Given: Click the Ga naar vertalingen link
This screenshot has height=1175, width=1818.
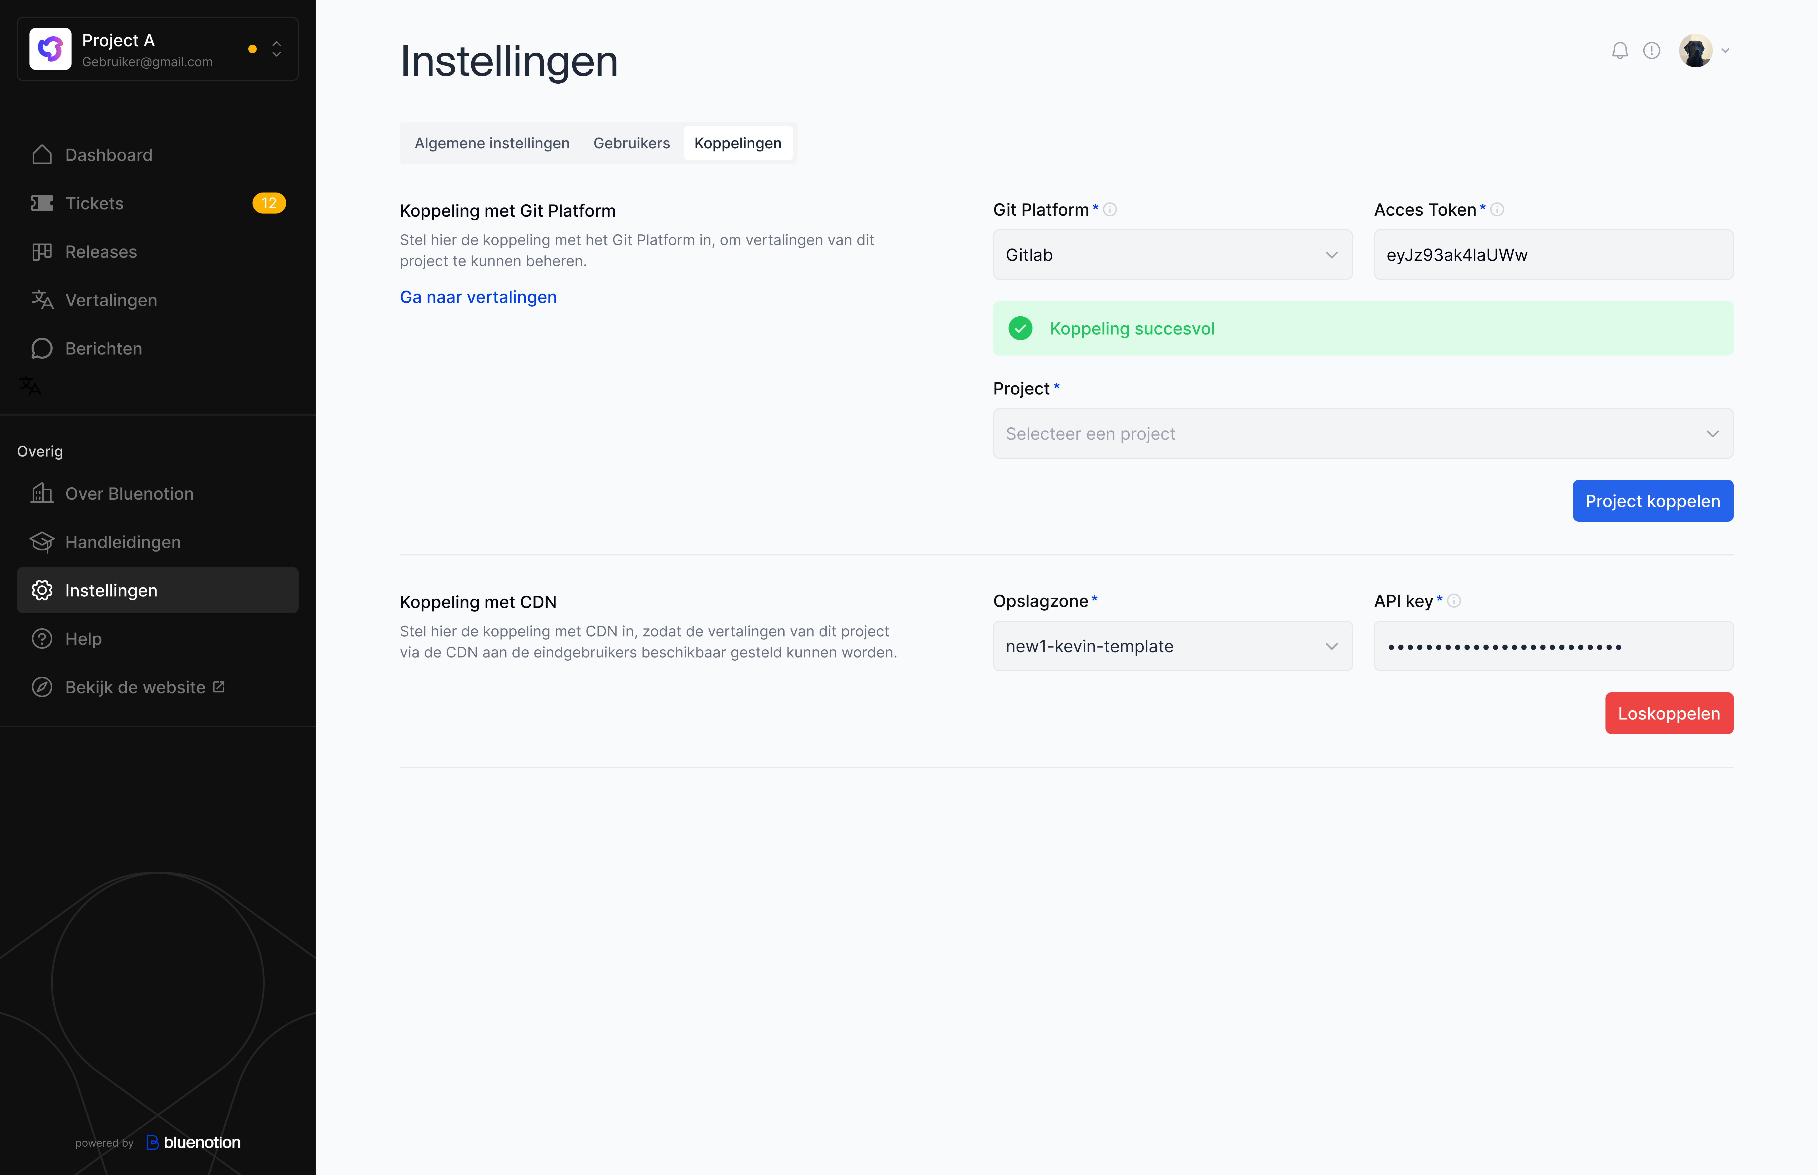Looking at the screenshot, I should (478, 297).
